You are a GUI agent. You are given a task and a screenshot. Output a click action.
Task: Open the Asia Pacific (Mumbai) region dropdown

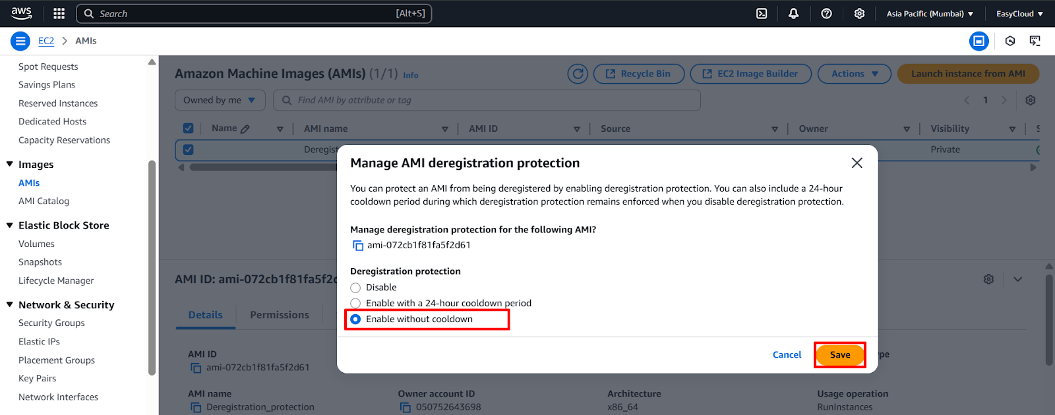(x=930, y=13)
